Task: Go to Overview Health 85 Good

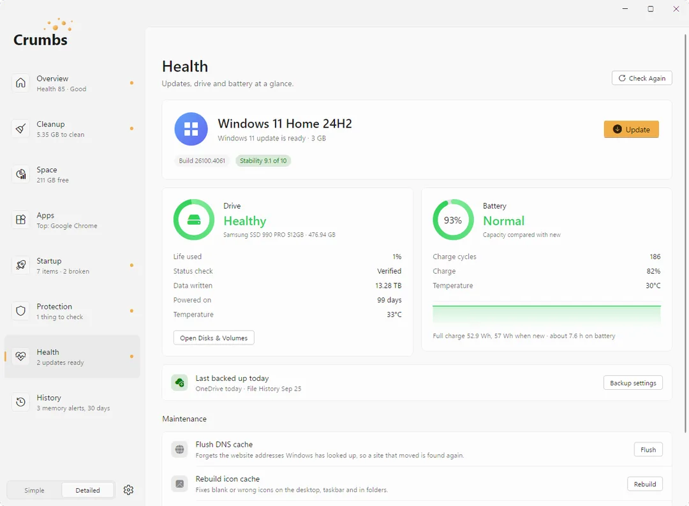Action: click(72, 83)
